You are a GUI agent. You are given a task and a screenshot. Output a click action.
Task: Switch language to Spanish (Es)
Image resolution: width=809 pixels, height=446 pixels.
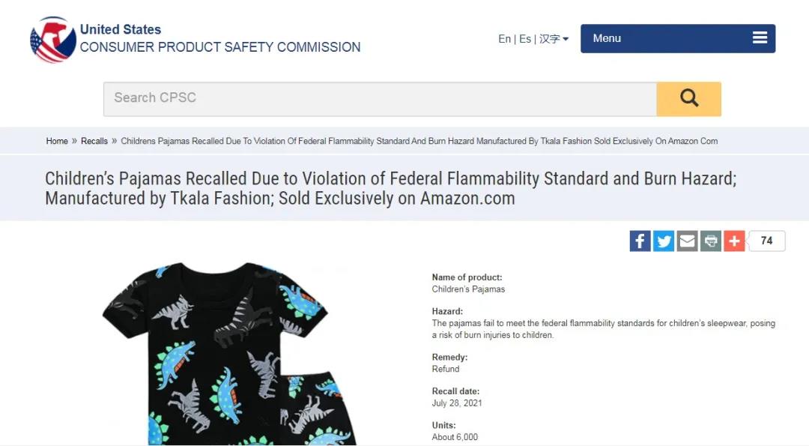[525, 39]
